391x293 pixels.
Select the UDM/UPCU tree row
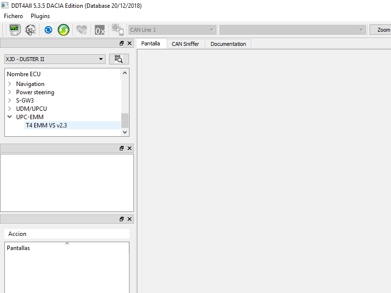(x=31, y=108)
